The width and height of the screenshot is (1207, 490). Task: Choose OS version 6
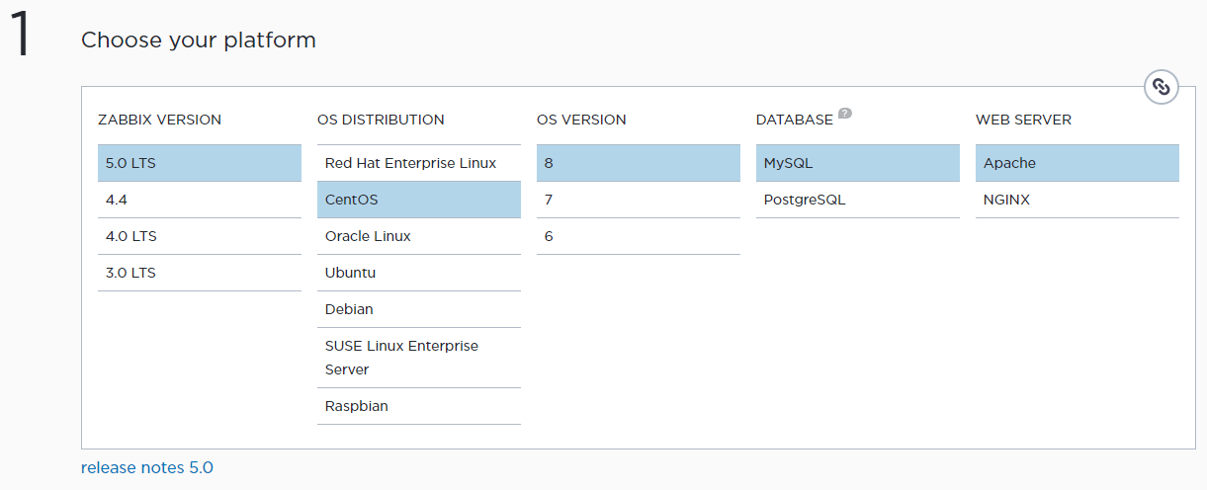(639, 236)
